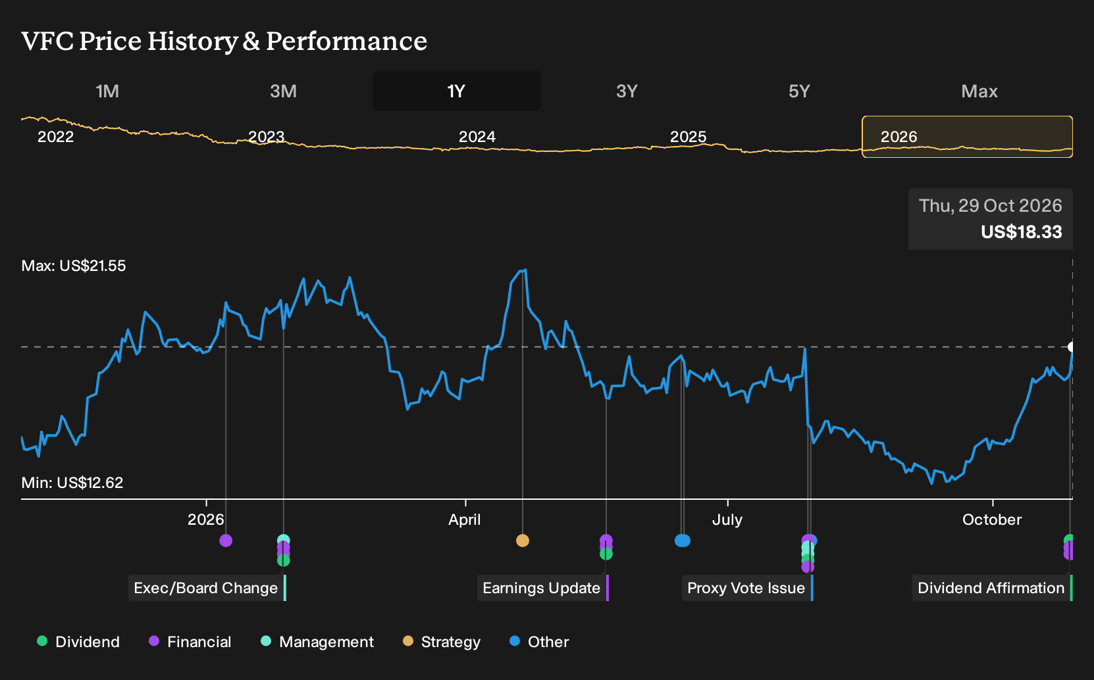Toggle the Financial legend filter

pos(190,642)
